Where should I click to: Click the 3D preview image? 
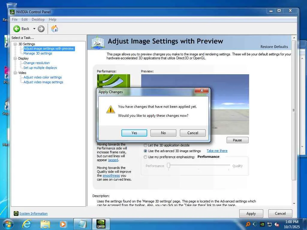pyautogui.click(x=229, y=104)
